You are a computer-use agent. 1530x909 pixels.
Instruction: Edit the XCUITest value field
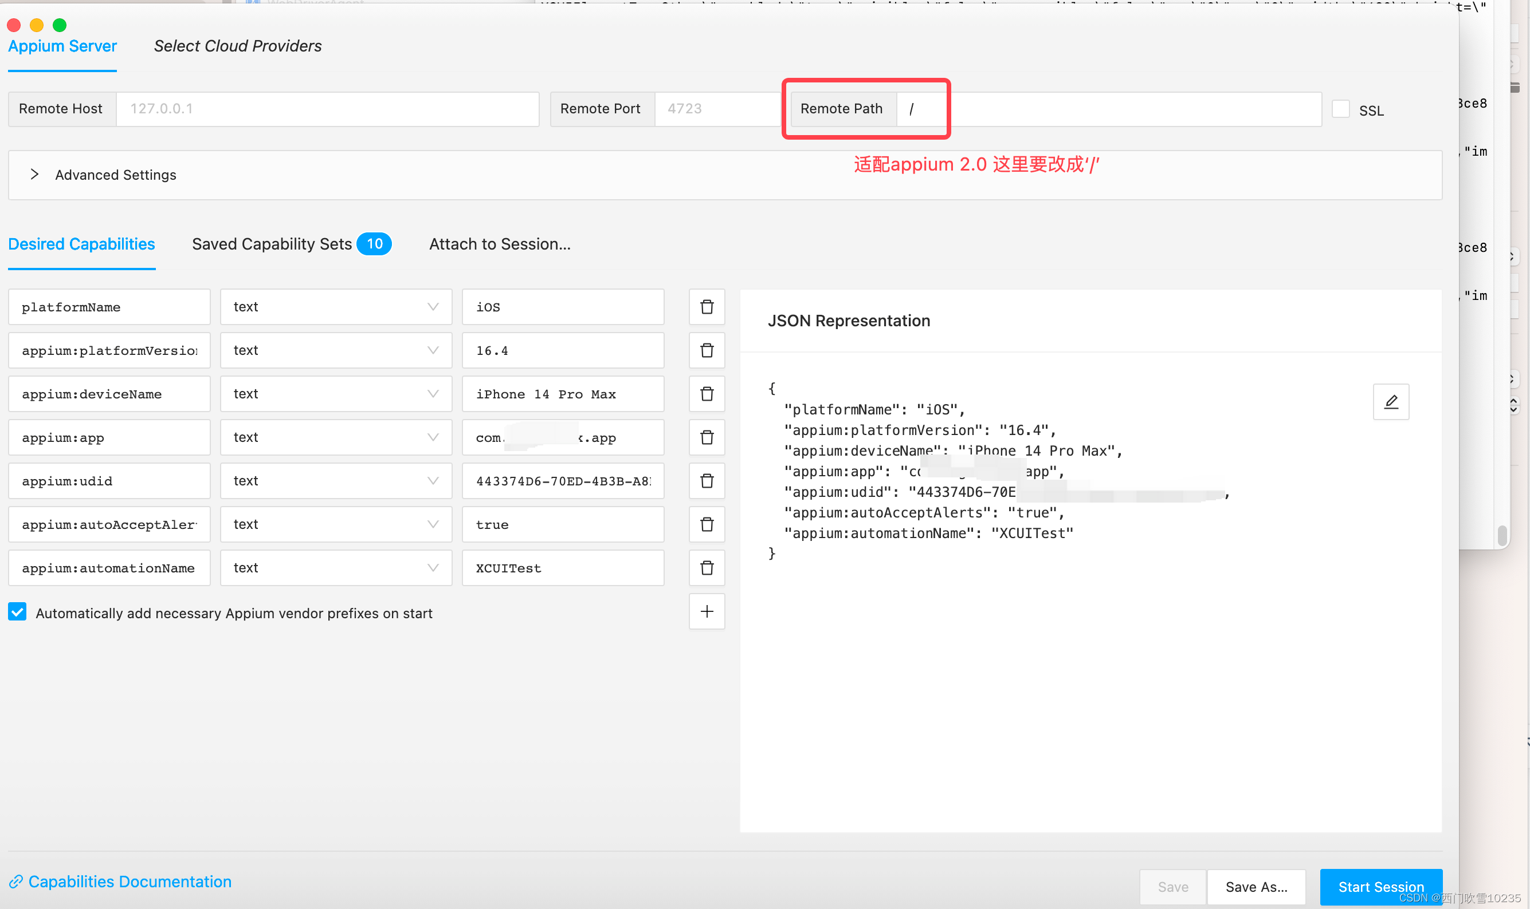point(563,568)
